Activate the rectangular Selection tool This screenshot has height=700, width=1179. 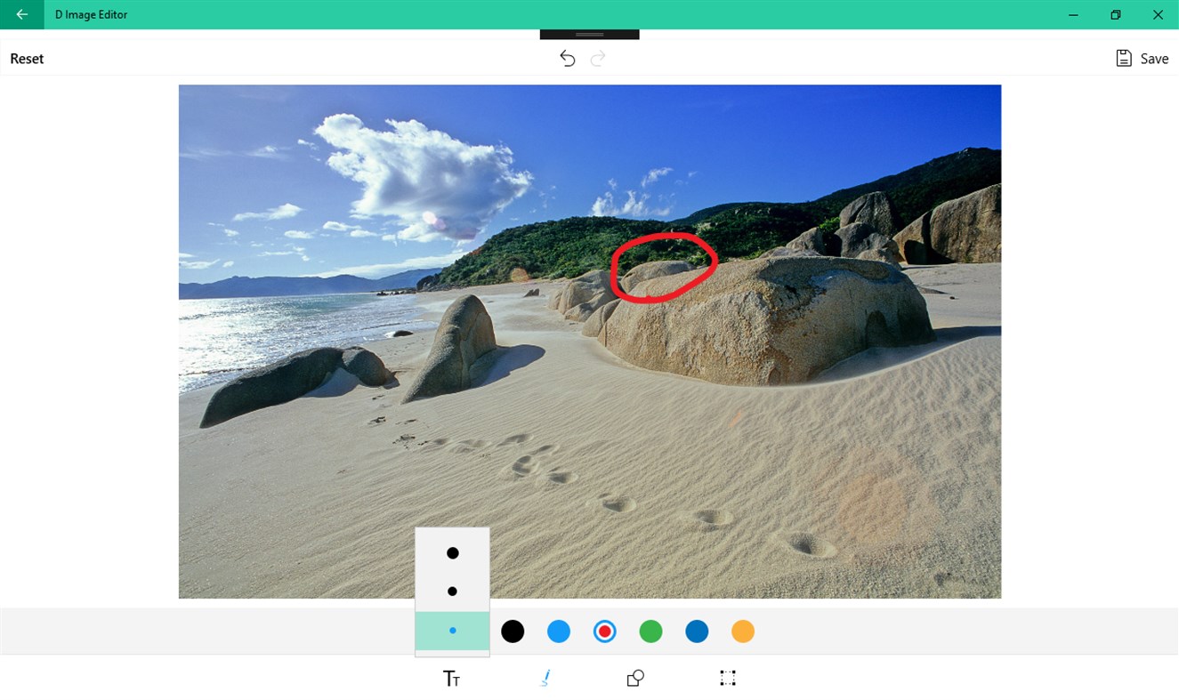[x=727, y=678]
